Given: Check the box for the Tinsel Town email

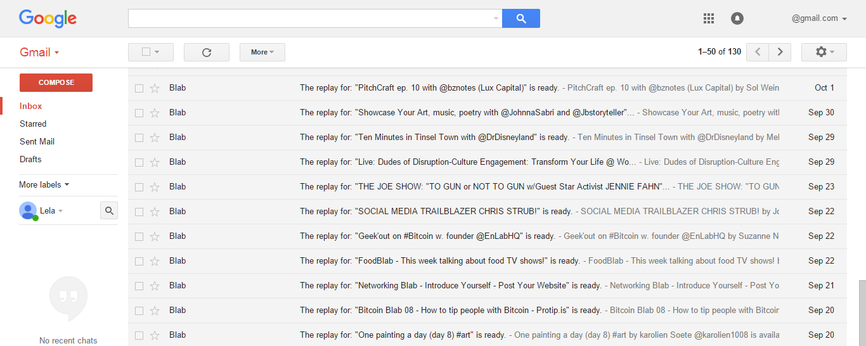Looking at the screenshot, I should point(139,138).
